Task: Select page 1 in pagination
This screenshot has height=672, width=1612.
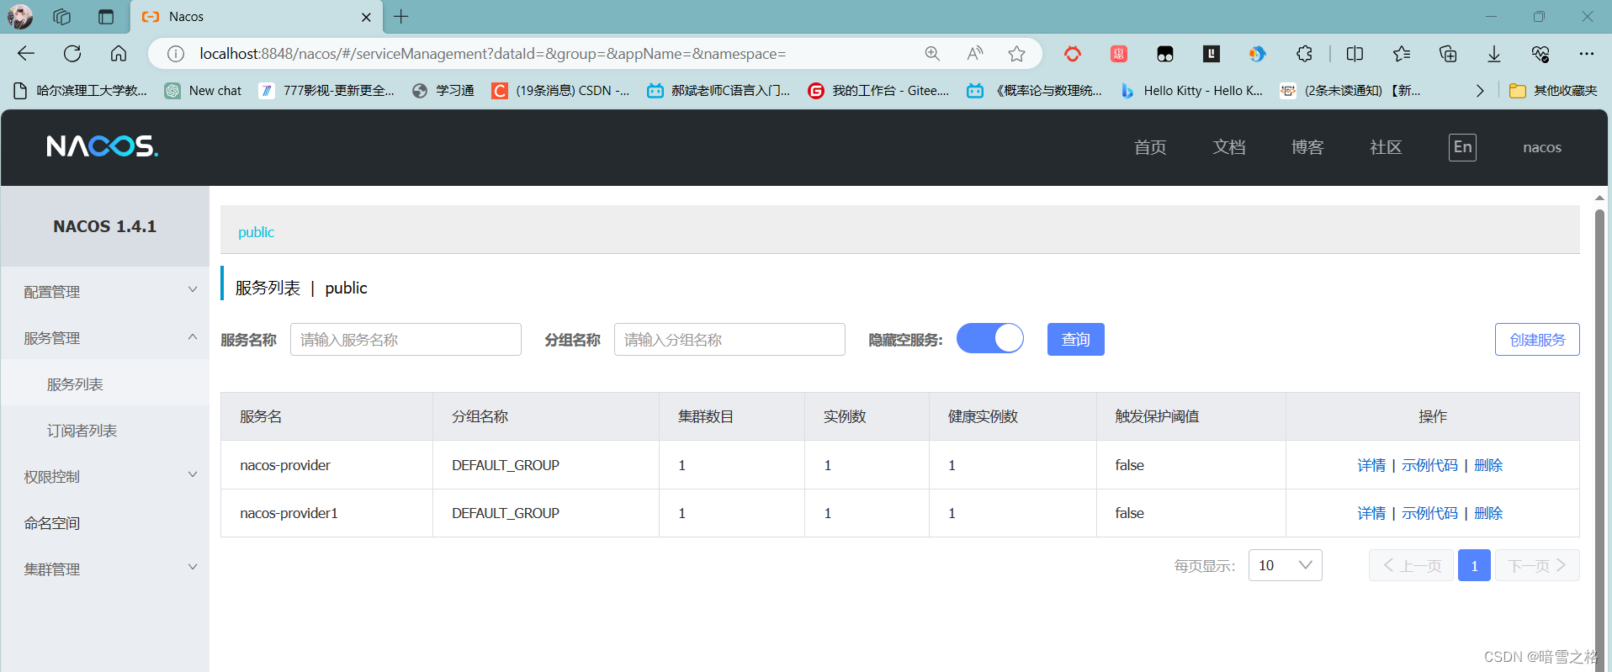Action: tap(1474, 565)
